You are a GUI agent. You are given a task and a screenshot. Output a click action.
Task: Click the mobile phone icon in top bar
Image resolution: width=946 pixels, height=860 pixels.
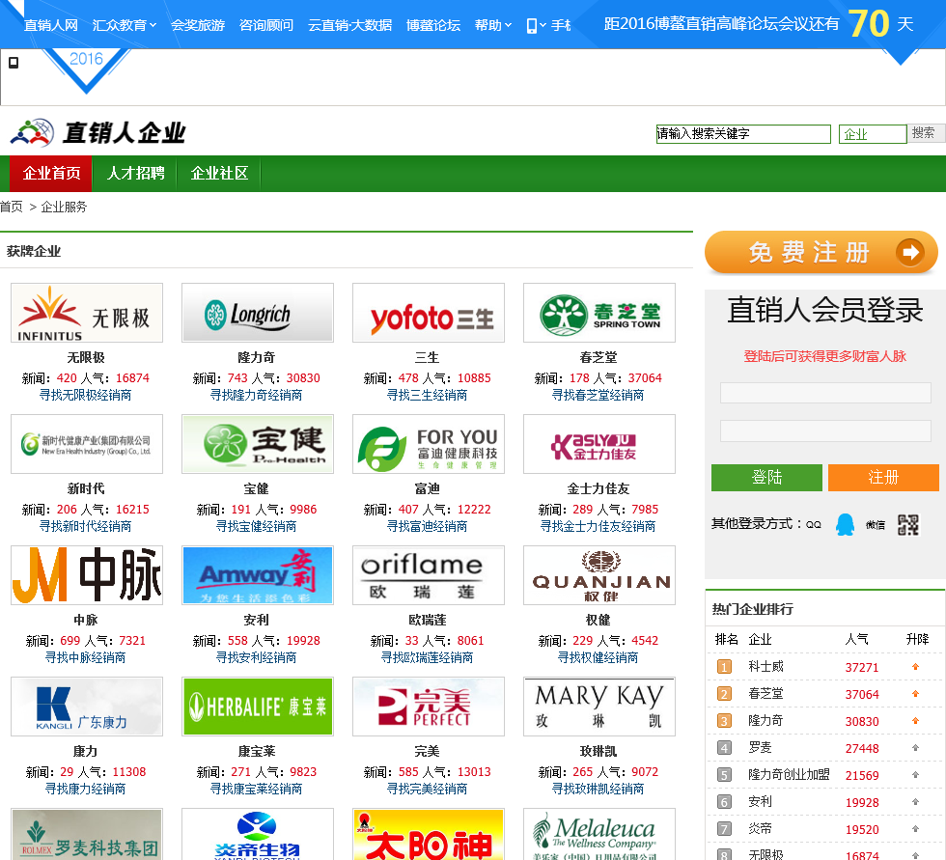tap(532, 26)
